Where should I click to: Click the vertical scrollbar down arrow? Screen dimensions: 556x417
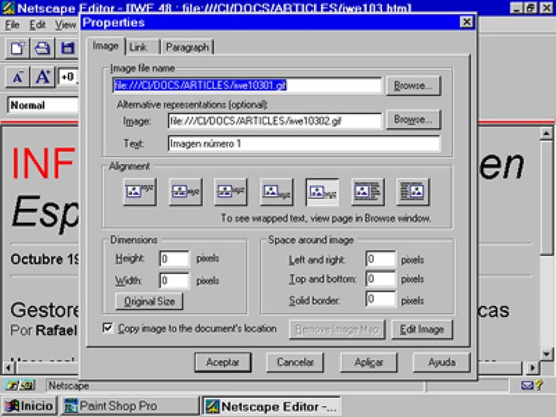pos(546,353)
